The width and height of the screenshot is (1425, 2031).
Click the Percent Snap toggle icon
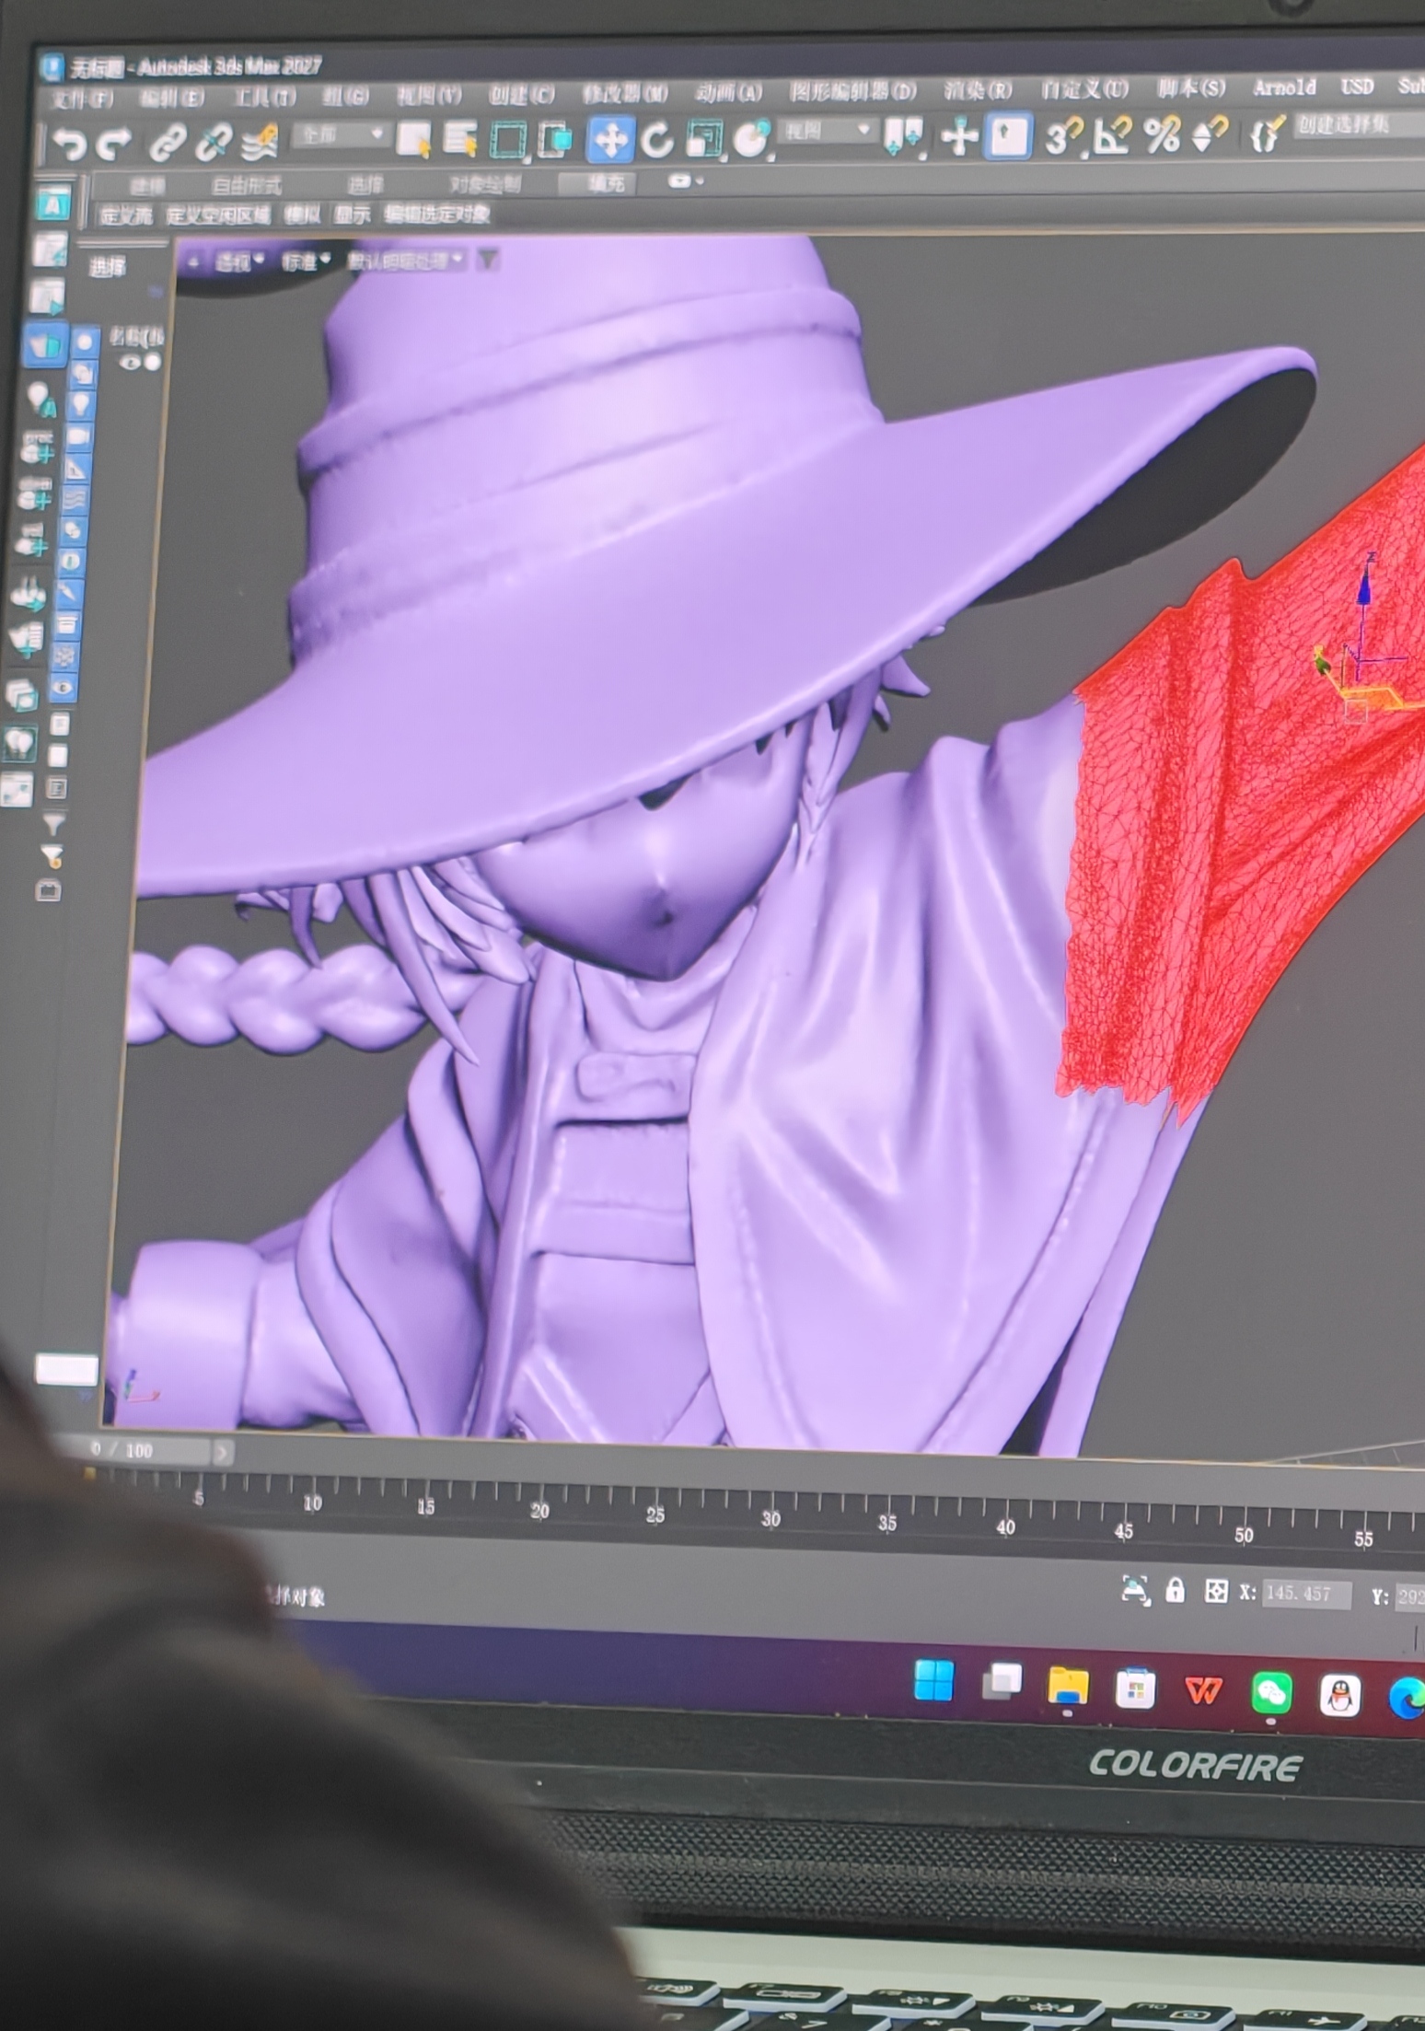(1162, 135)
